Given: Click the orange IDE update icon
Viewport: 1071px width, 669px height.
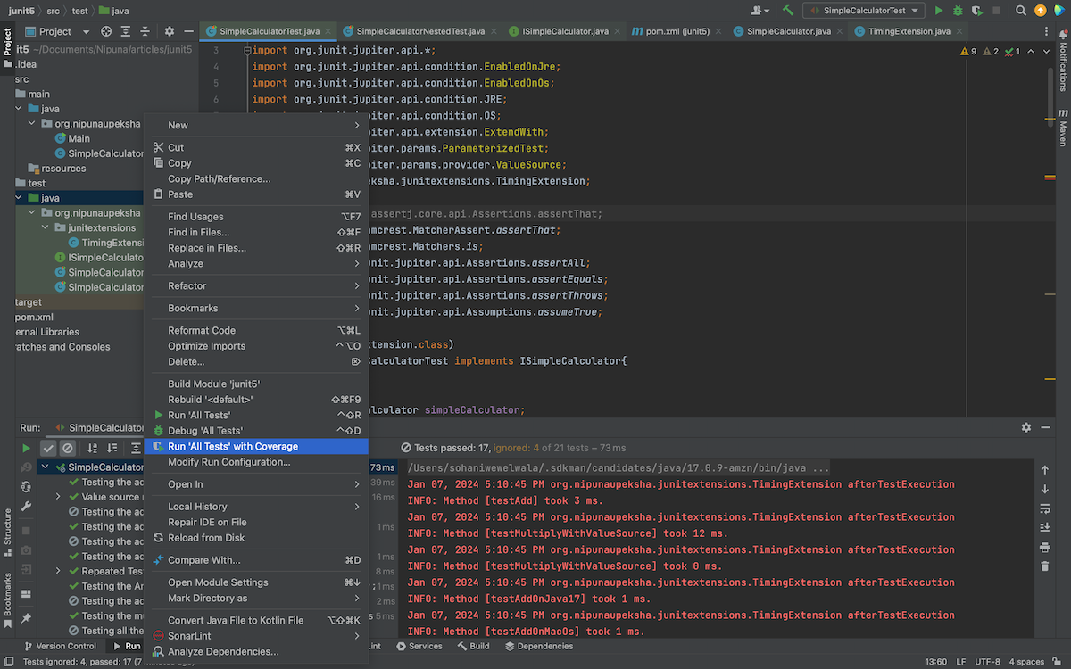Looking at the screenshot, I should coord(1040,10).
